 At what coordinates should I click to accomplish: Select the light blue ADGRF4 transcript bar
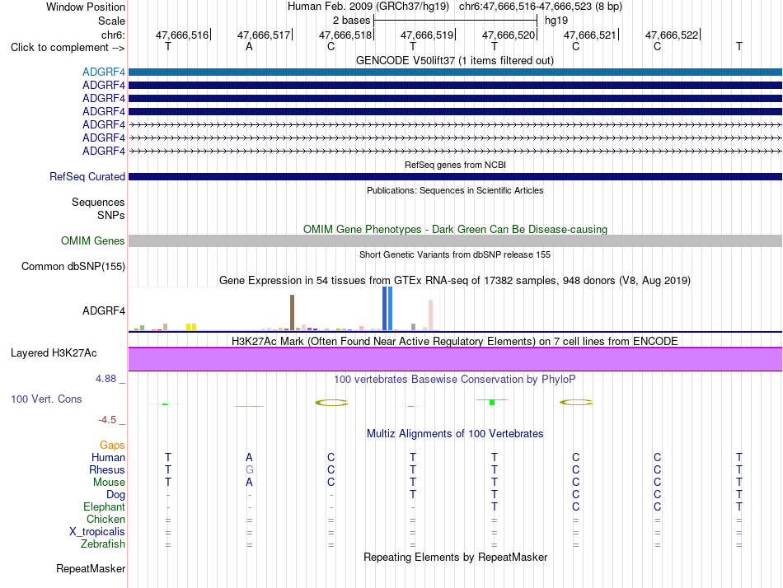(x=456, y=72)
